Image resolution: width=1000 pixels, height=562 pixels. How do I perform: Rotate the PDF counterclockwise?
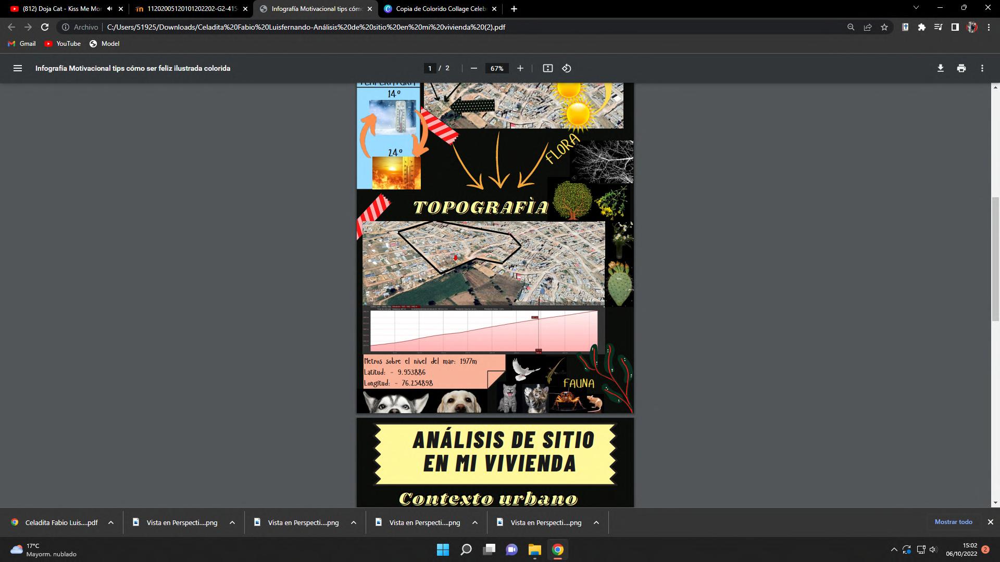[567, 68]
